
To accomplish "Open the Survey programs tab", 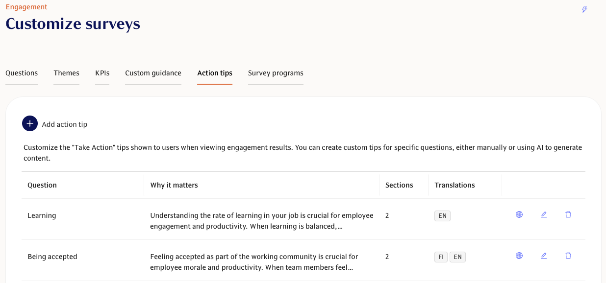I will pos(276,73).
